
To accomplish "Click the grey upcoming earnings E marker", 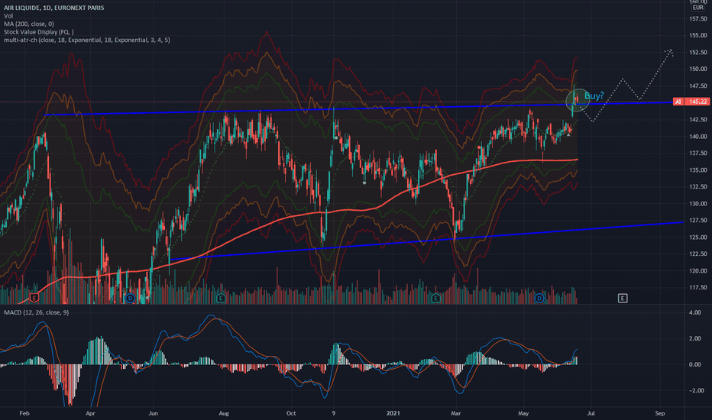I will tap(623, 299).
